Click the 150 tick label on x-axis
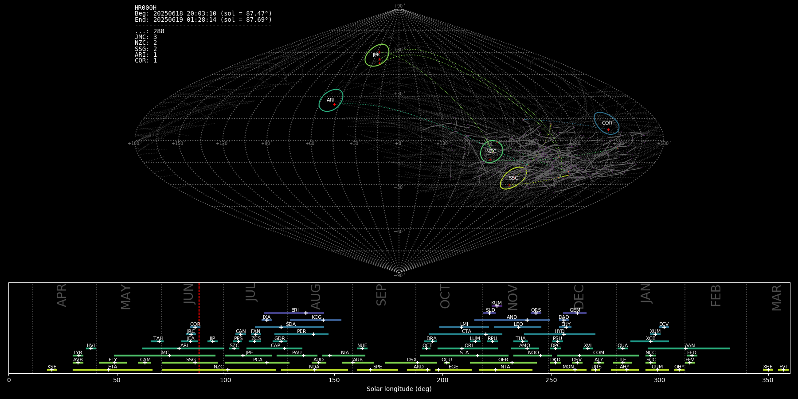798x399 pixels. 334,380
